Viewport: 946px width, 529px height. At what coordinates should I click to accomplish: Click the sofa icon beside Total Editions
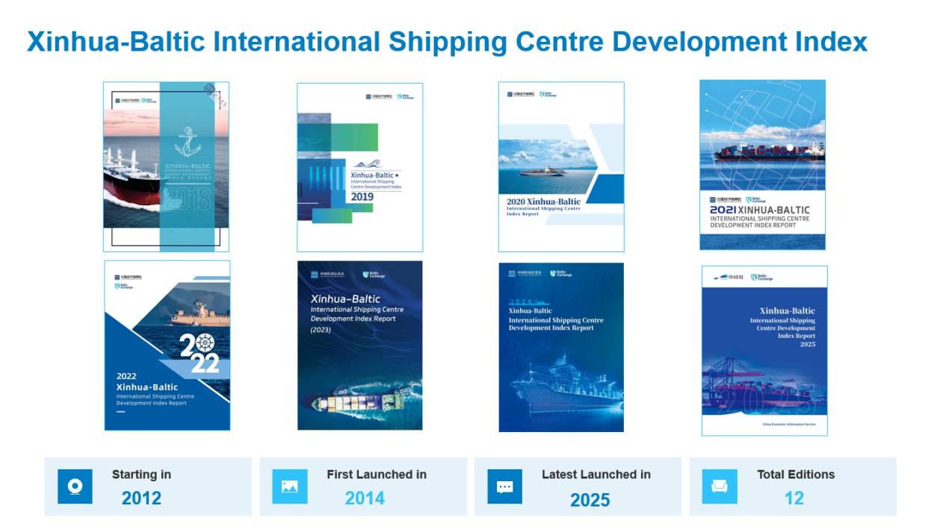pyautogui.click(x=720, y=486)
